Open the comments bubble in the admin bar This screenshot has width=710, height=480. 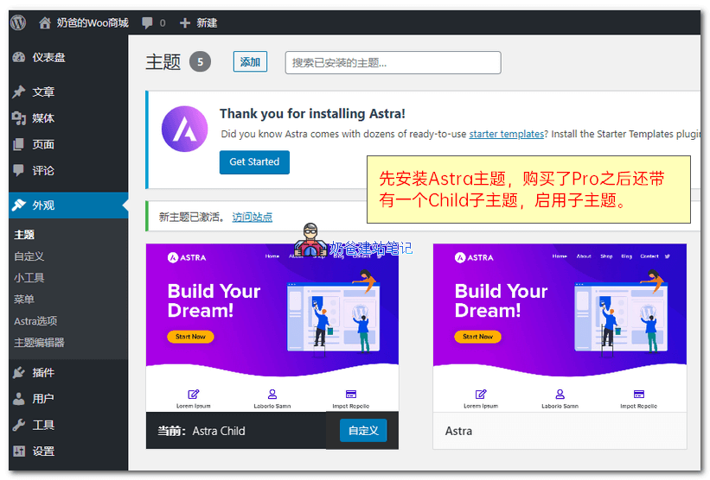tap(147, 22)
